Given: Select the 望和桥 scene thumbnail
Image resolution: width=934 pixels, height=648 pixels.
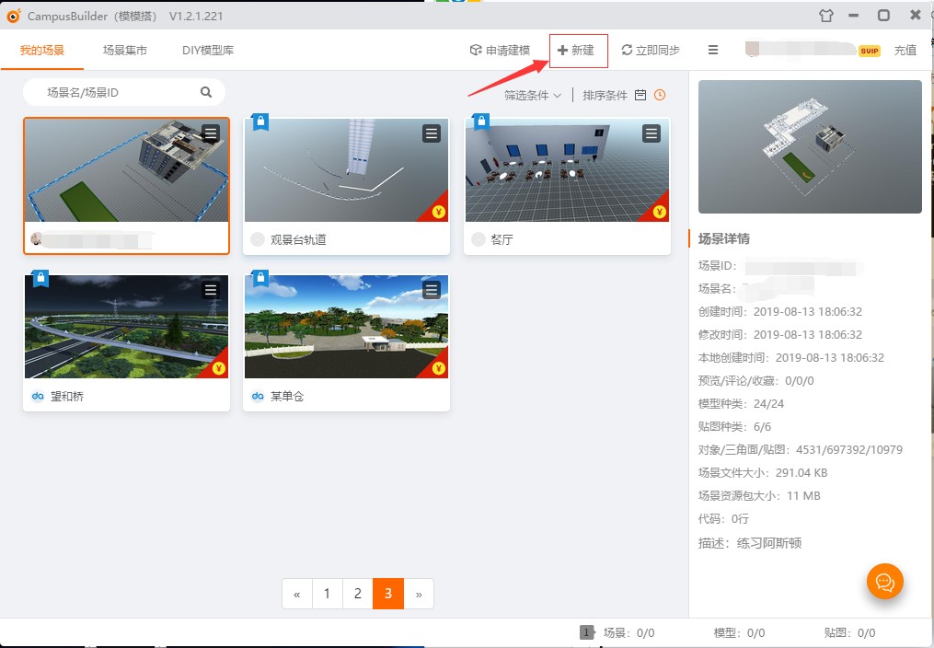Looking at the screenshot, I should click(126, 327).
